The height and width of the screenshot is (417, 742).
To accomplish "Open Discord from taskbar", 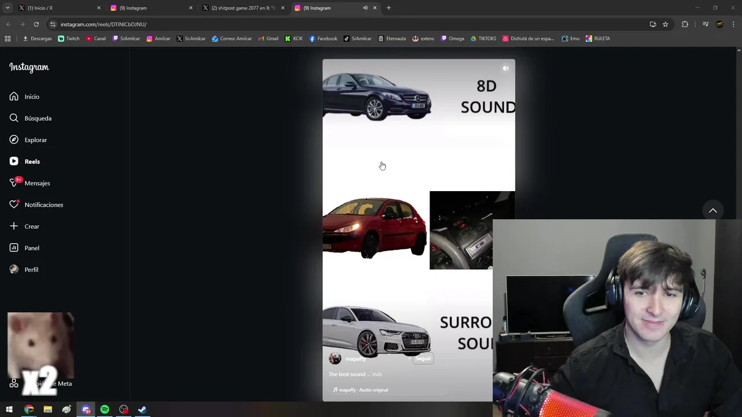I will click(x=86, y=409).
